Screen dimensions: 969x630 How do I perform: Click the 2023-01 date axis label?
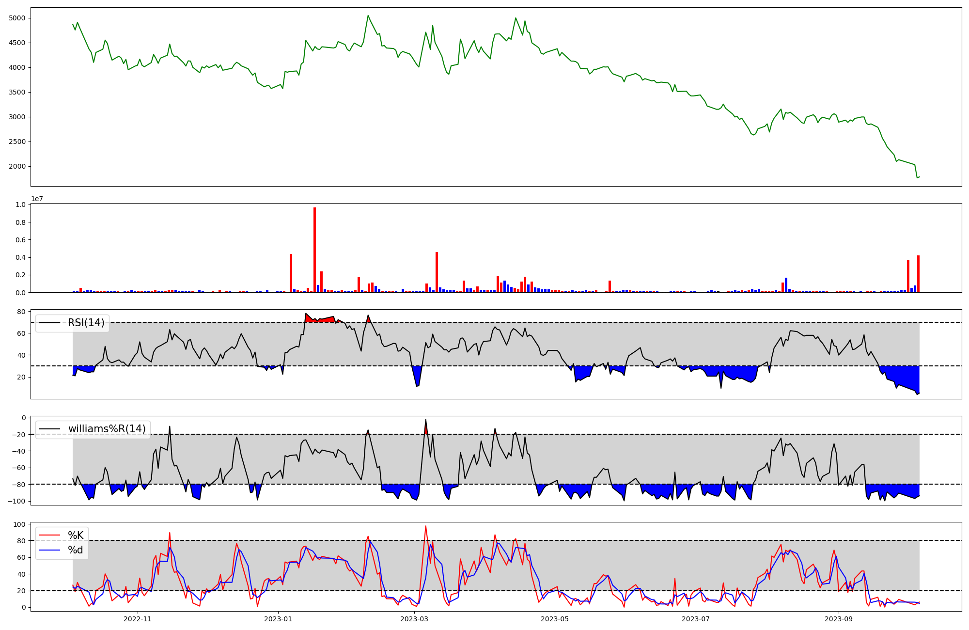pyautogui.click(x=278, y=619)
